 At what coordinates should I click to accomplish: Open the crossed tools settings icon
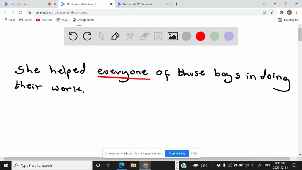click(x=130, y=36)
